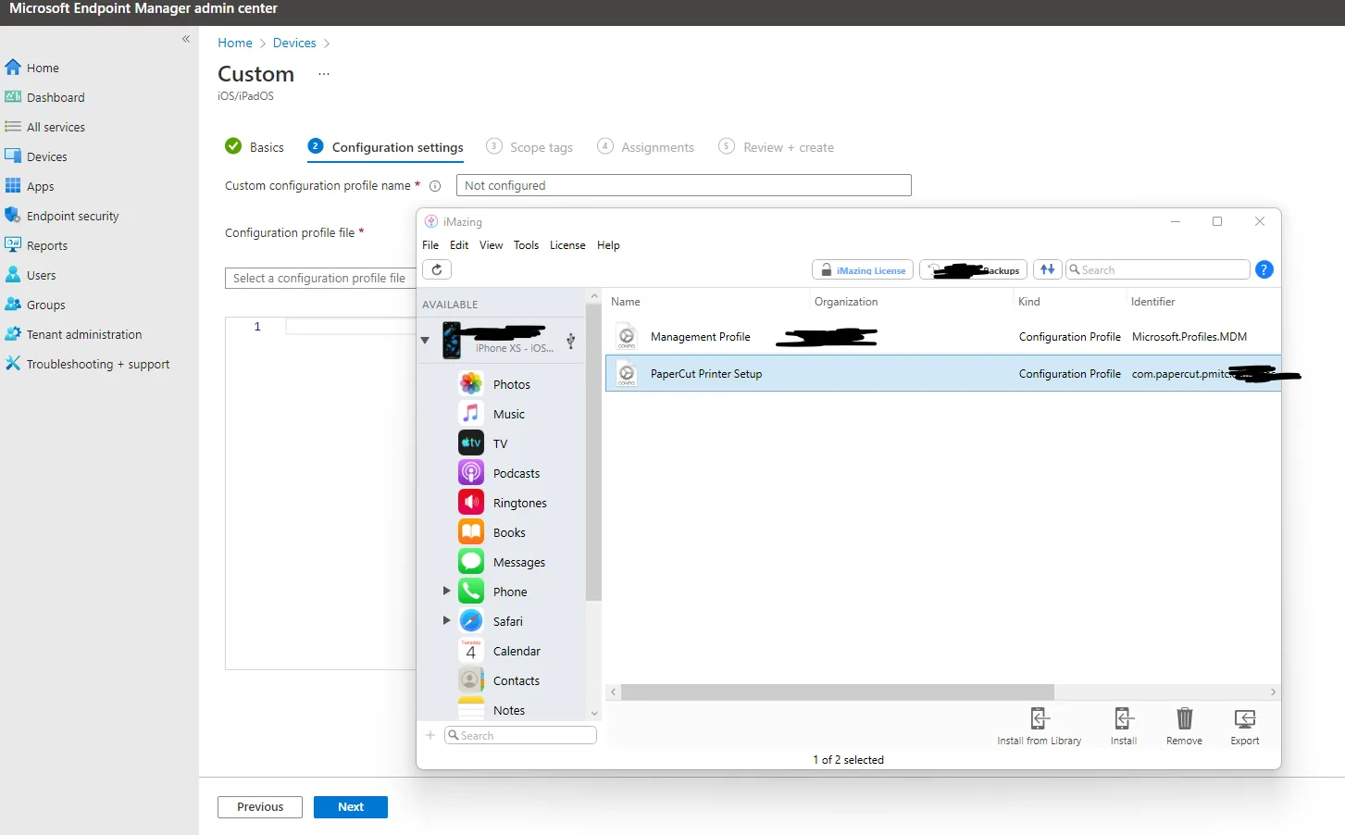Image resolution: width=1345 pixels, height=835 pixels.
Task: Click the Home breadcrumb link
Action: tap(235, 43)
